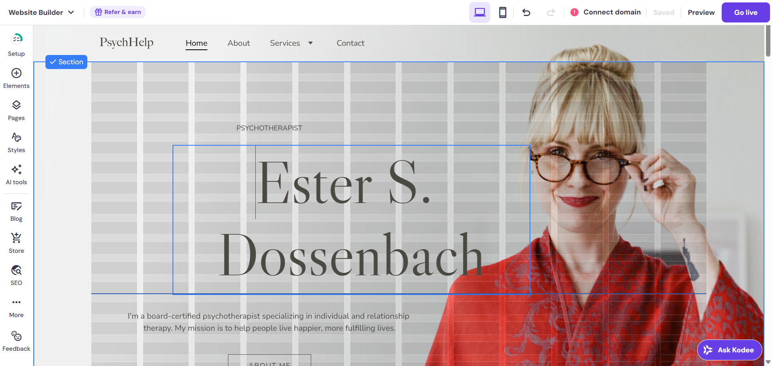
Task: Open the Pages panel
Action: click(16, 110)
